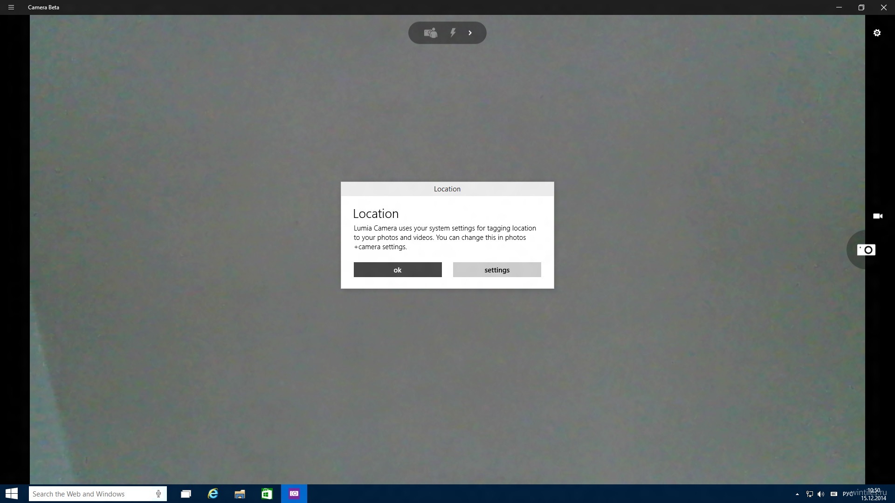
Task: Change the РУС input language
Action: [847, 494]
